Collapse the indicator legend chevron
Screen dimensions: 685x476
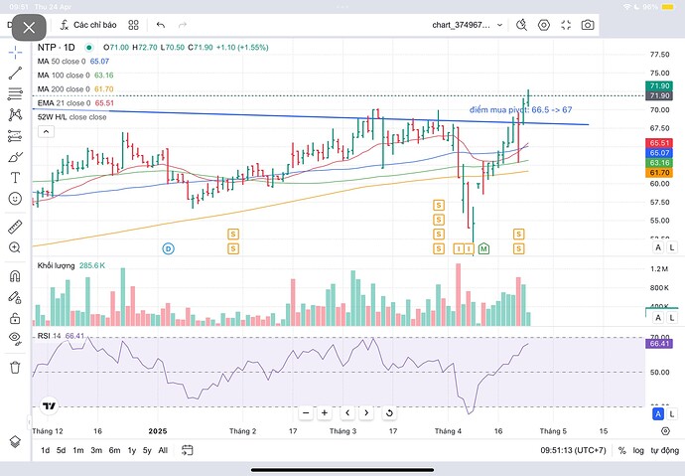pyautogui.click(x=46, y=131)
